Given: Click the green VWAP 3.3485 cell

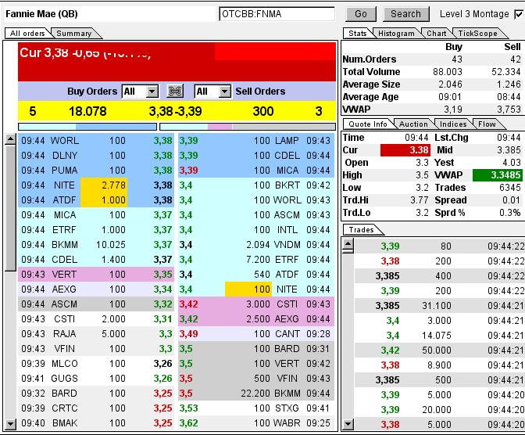Looking at the screenshot, I should click(x=497, y=175).
